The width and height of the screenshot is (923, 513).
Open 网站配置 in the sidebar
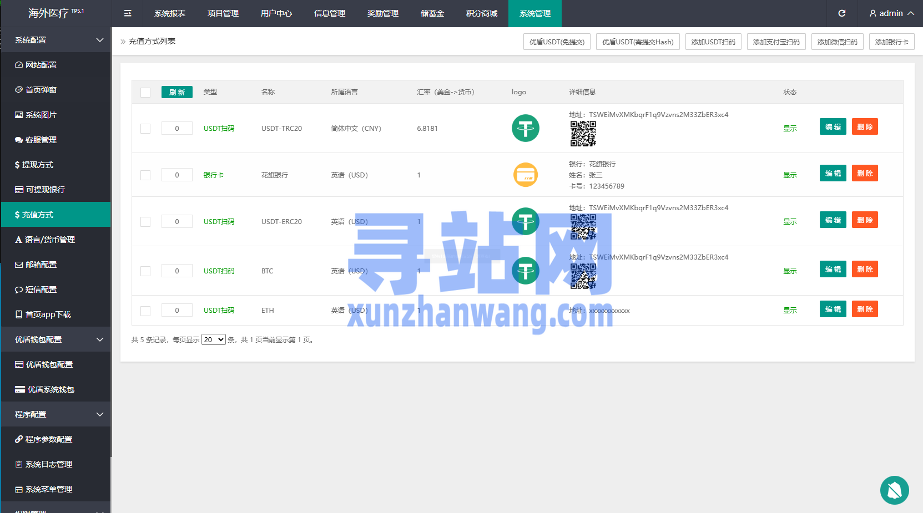click(56, 65)
